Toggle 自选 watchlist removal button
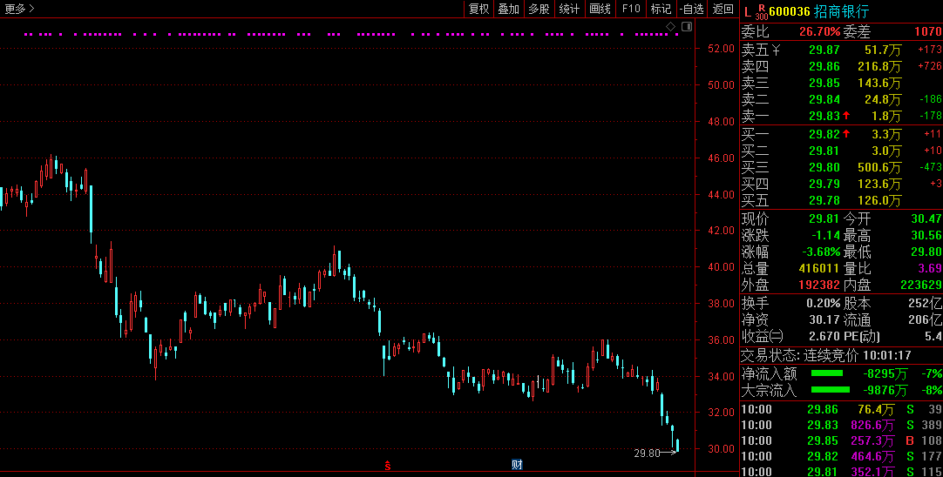The width and height of the screenshot is (943, 477). point(691,9)
